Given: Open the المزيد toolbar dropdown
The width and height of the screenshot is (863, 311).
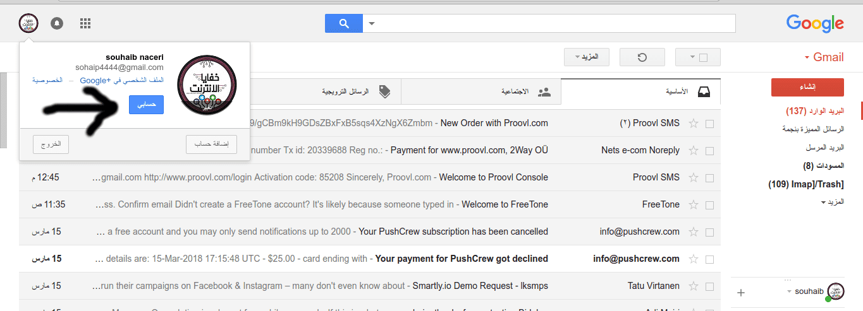Looking at the screenshot, I should [586, 57].
